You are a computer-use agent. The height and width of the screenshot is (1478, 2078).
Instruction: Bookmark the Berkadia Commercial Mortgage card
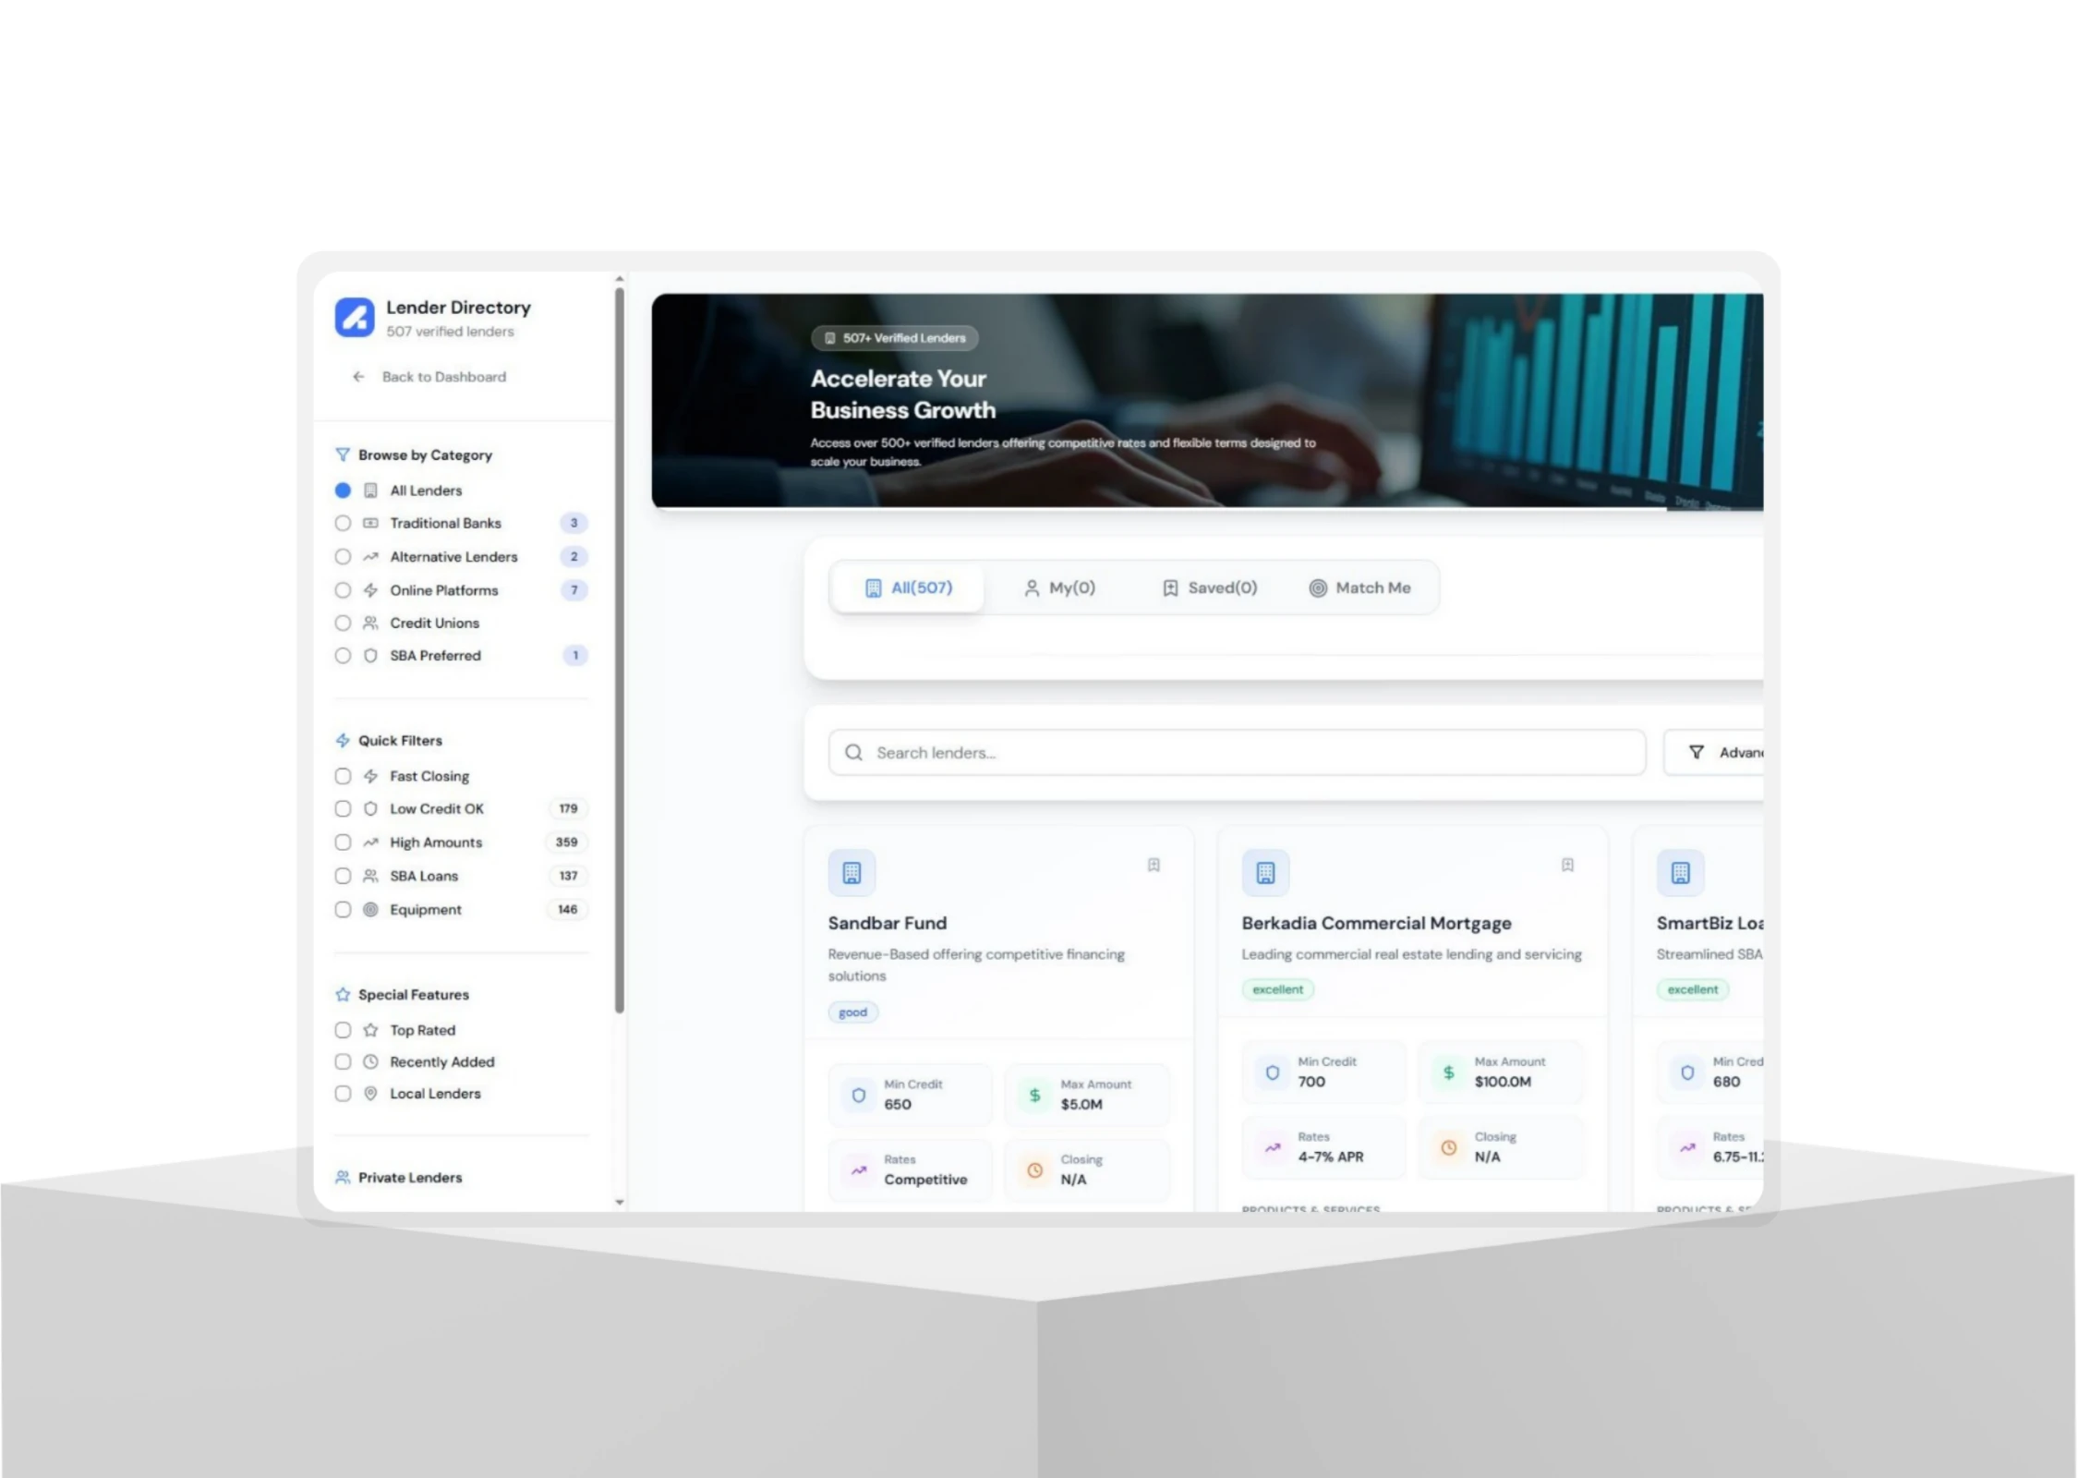tap(1567, 865)
